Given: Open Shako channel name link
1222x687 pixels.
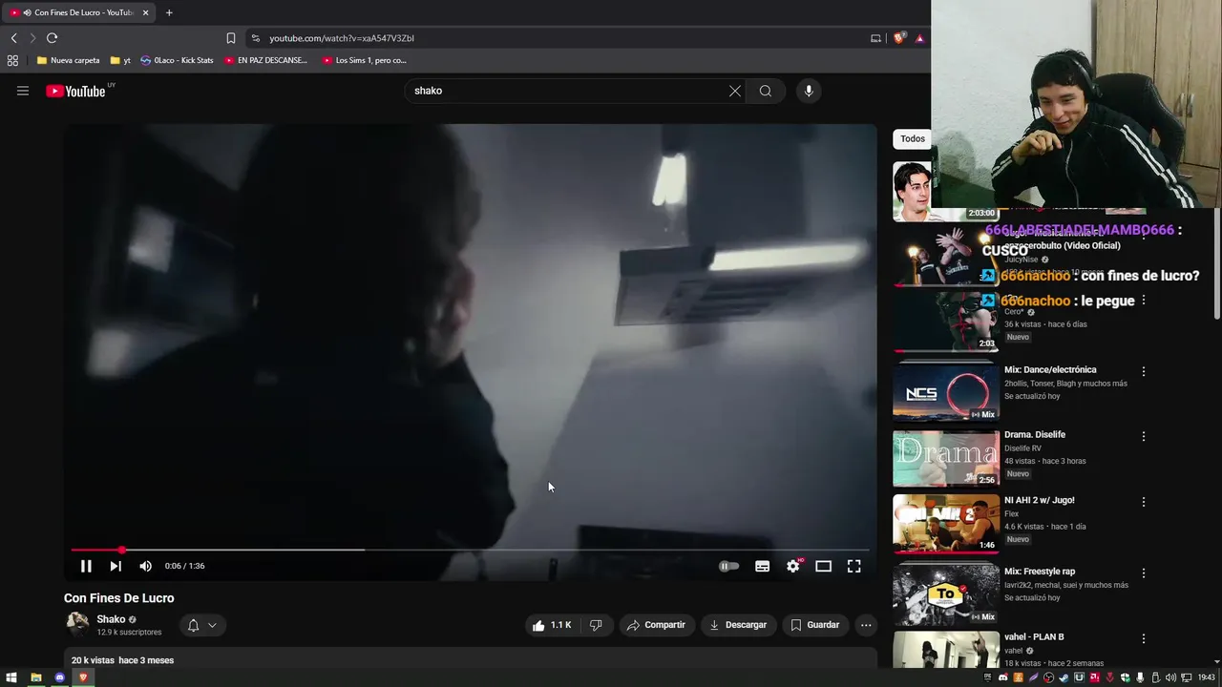Looking at the screenshot, I should click(111, 619).
